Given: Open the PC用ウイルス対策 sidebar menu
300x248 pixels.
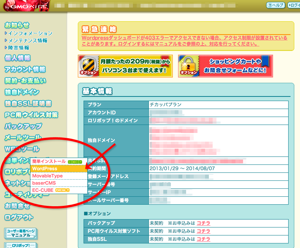Looking at the screenshot, I should tap(31, 115).
